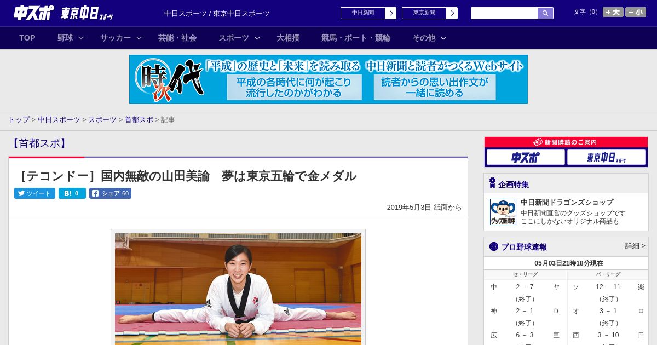
Task: Select the 広 6-3 巨 score row
Action: tap(525, 335)
